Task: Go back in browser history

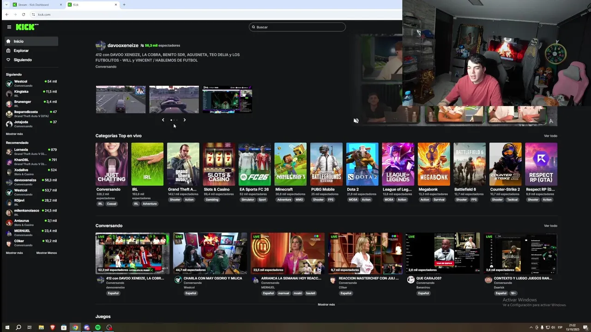Action: tap(6, 15)
